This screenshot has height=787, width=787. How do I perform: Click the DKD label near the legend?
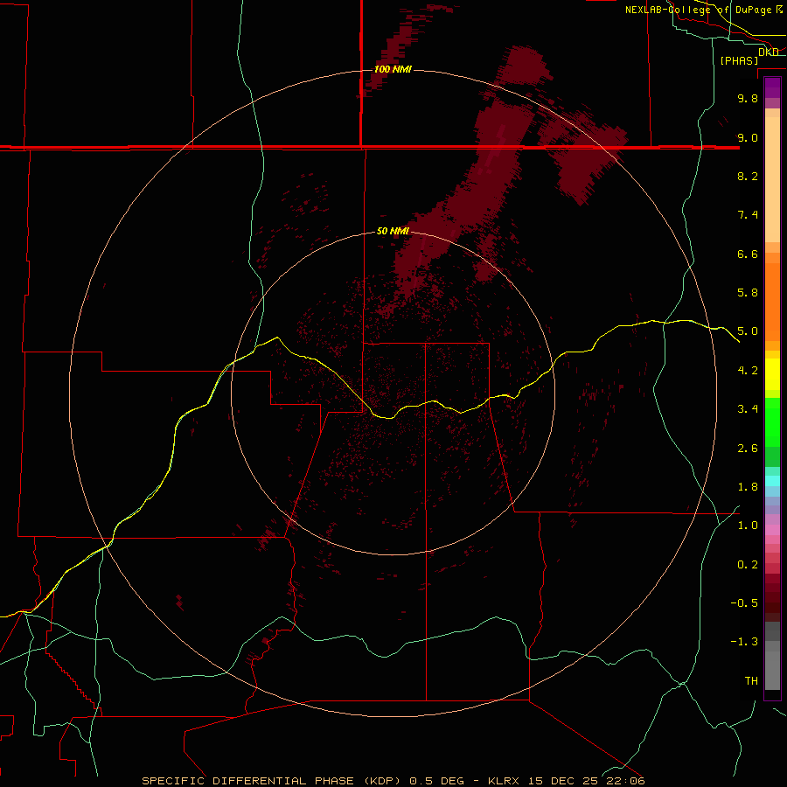[768, 52]
